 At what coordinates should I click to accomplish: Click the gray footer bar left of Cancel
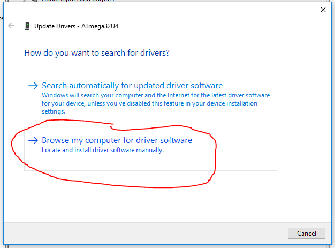[144, 232]
